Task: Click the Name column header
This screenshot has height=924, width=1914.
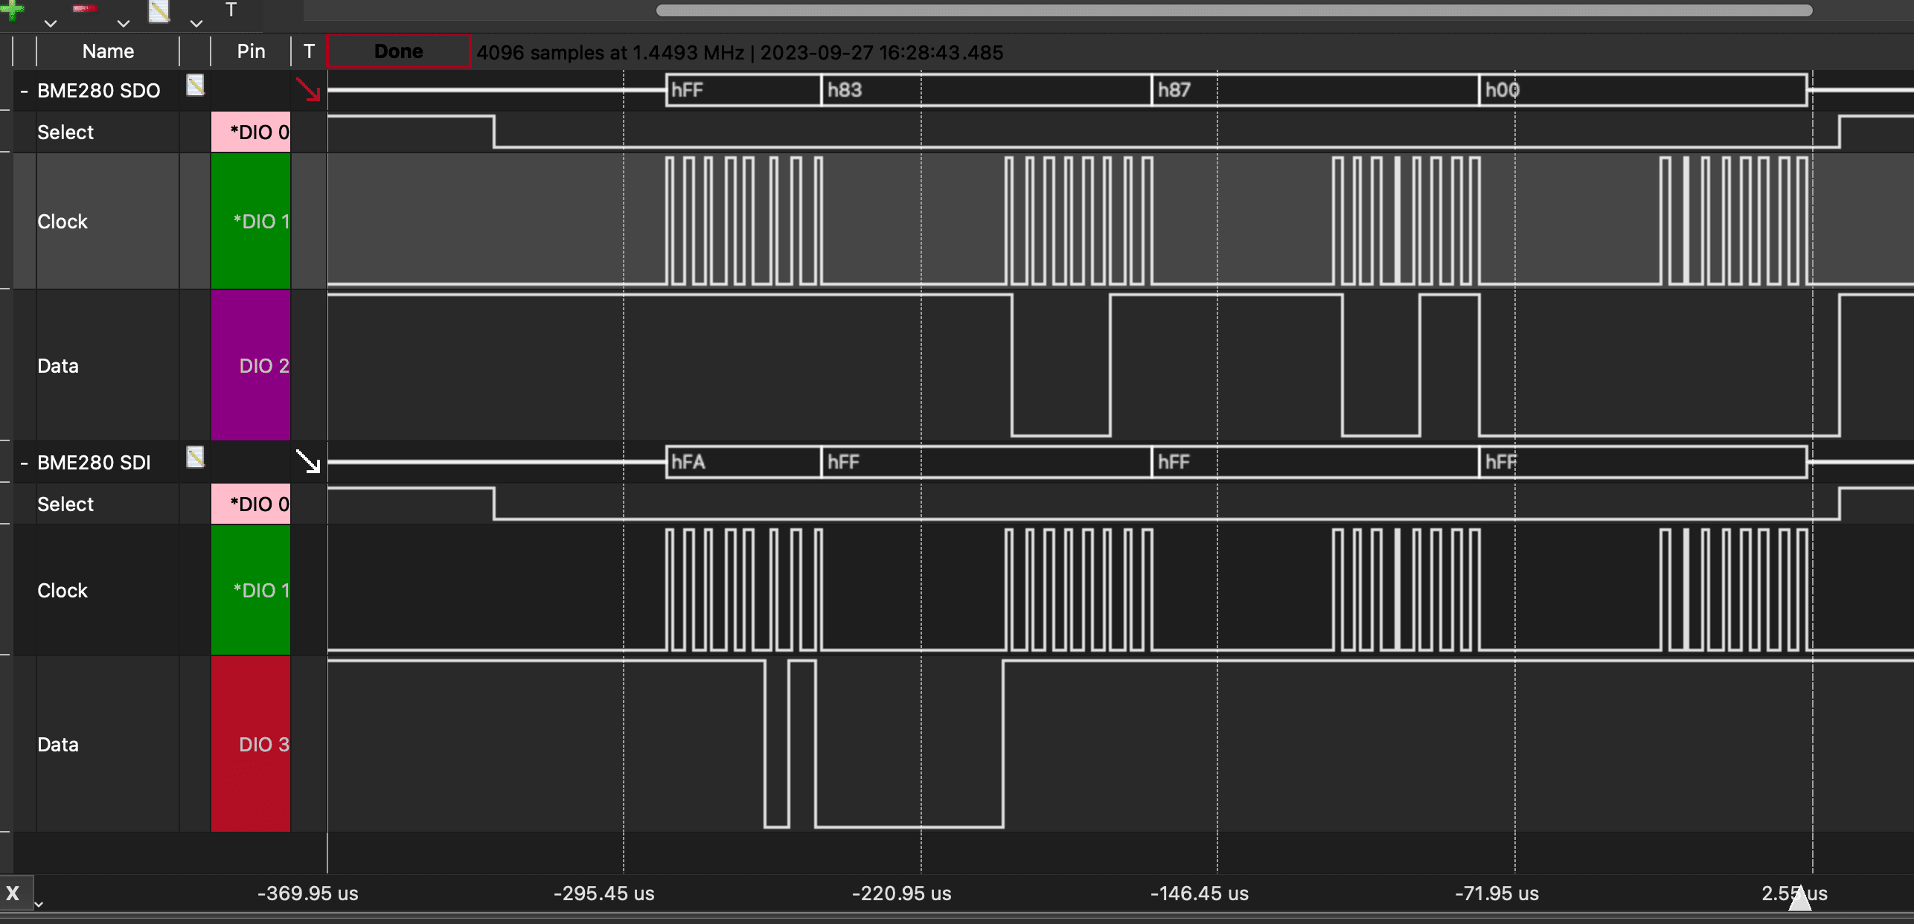Action: pos(108,51)
